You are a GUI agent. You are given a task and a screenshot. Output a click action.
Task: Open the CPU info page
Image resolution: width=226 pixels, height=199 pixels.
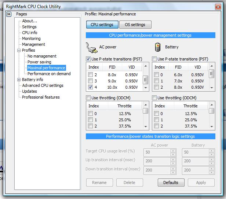30,33
